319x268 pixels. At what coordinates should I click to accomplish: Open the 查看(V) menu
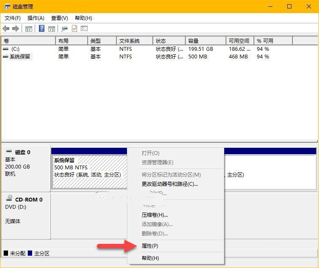coord(60,18)
